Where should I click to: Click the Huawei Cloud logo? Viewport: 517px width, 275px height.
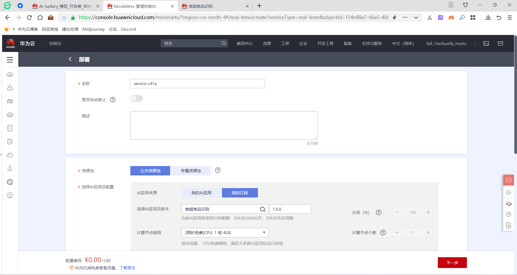pos(11,43)
